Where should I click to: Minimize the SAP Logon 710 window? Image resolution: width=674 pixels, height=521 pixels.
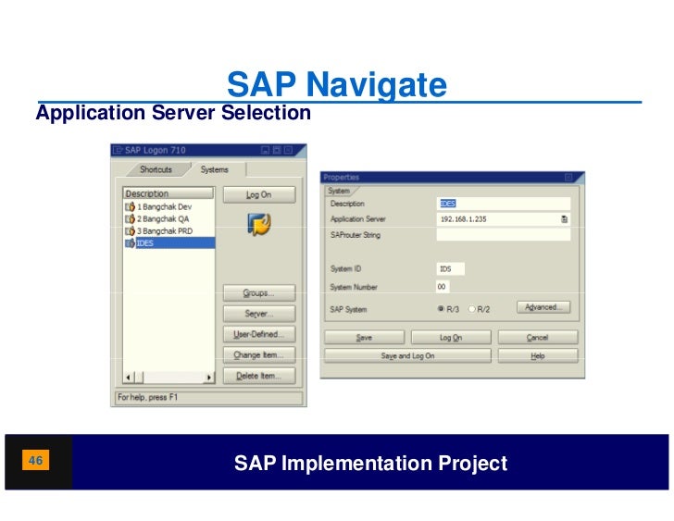[x=265, y=150]
